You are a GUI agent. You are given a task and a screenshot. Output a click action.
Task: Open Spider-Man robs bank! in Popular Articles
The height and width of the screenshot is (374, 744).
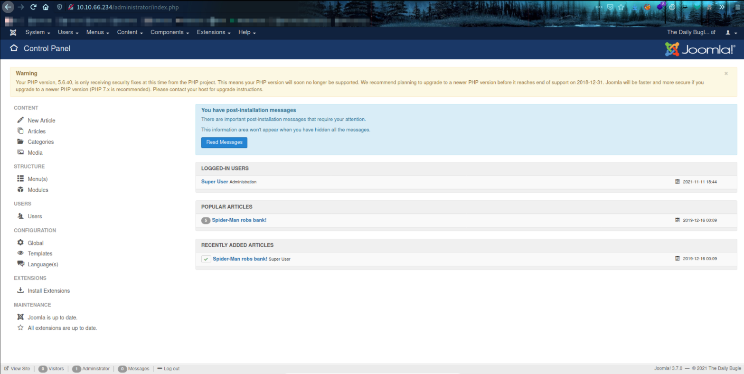click(x=239, y=220)
